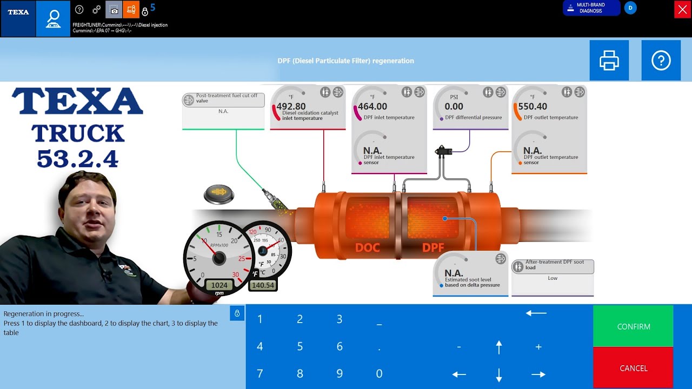
Task: Click the DOC label on exhaust diagram
Action: click(x=368, y=248)
